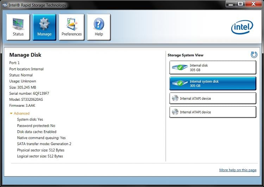Select the first Internal ATAPI device
264x187 pixels.
tap(213, 98)
